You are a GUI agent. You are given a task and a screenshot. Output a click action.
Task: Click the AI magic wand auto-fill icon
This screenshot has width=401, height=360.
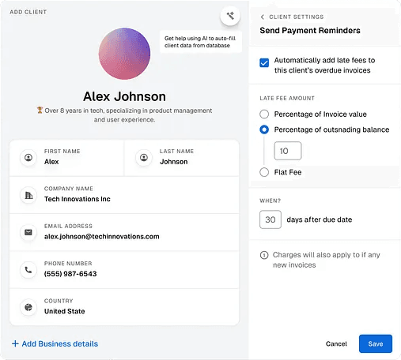230,16
